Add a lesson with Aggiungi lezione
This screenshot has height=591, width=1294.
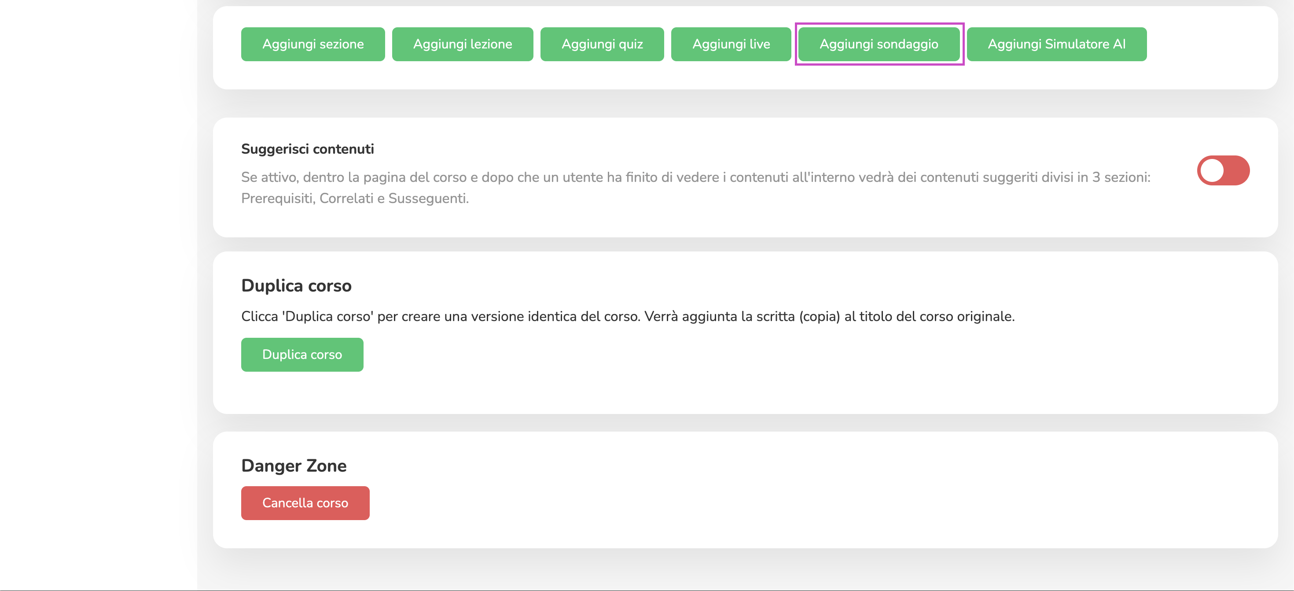pyautogui.click(x=463, y=44)
